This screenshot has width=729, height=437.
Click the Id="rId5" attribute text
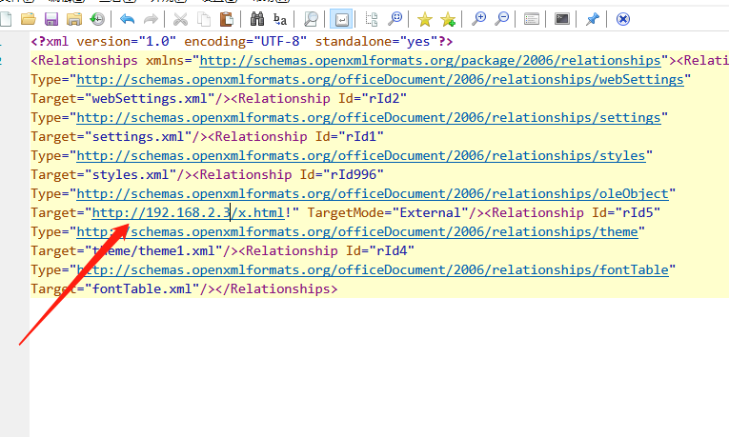[626, 212]
